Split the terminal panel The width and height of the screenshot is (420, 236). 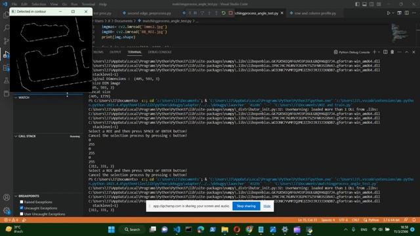pos(385,52)
